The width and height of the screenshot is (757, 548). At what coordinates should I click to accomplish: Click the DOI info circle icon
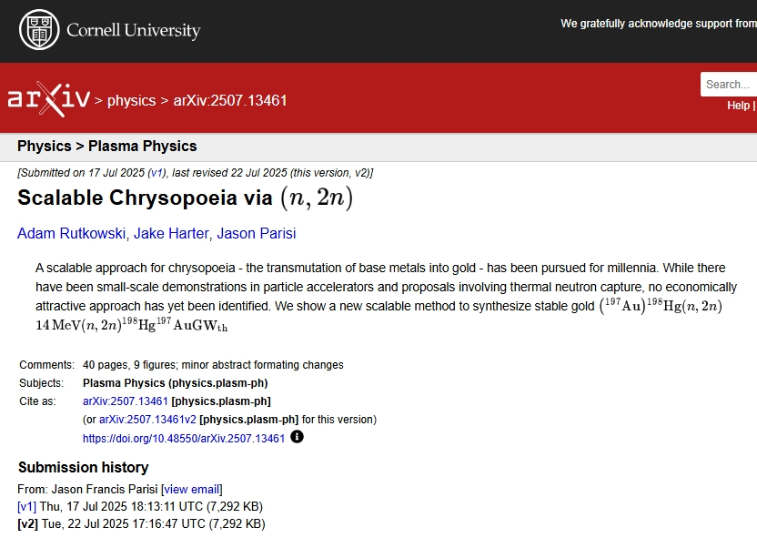click(297, 437)
